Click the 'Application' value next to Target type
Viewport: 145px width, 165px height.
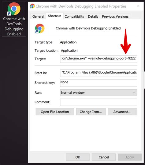pyautogui.click(x=68, y=42)
